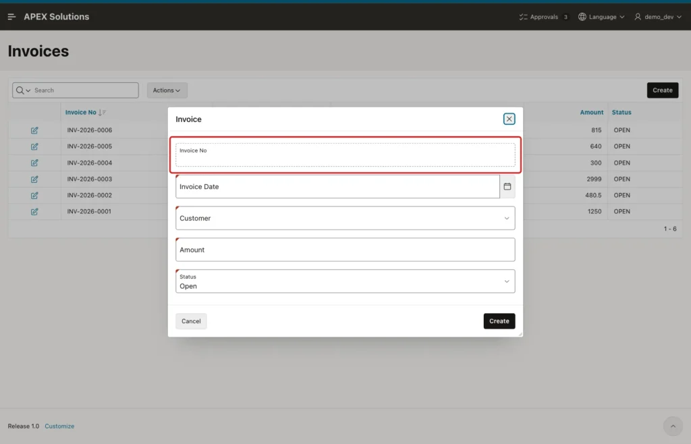Open the Approvals list
The height and width of the screenshot is (444, 691).
544,17
